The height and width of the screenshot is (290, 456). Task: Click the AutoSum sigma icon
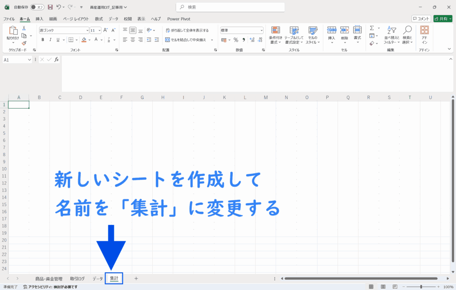372,29
